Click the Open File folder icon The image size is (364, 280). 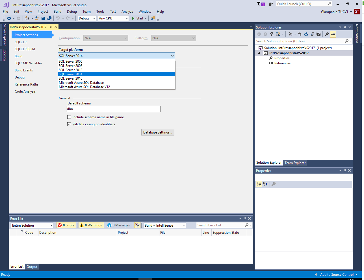coord(37,18)
